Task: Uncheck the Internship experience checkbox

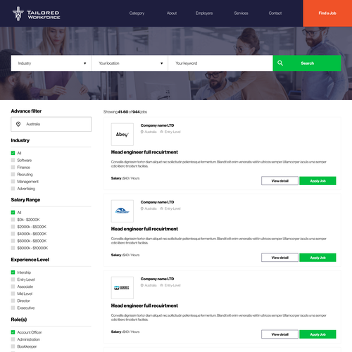Action: coord(13,272)
